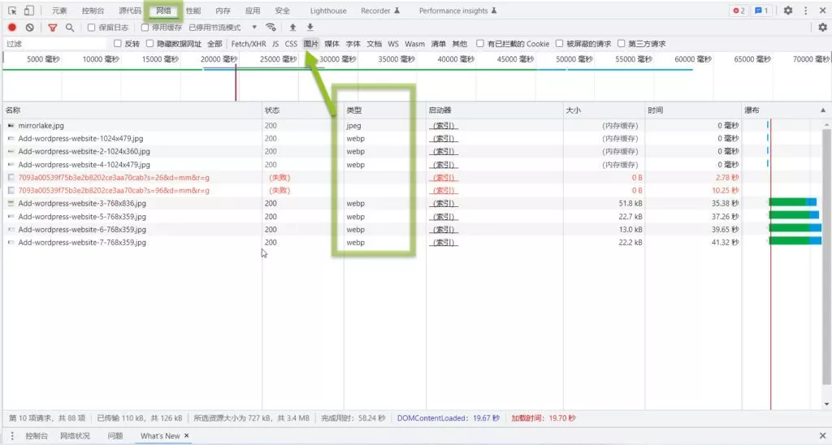
Task: Open the network search magnifier icon
Action: point(70,27)
